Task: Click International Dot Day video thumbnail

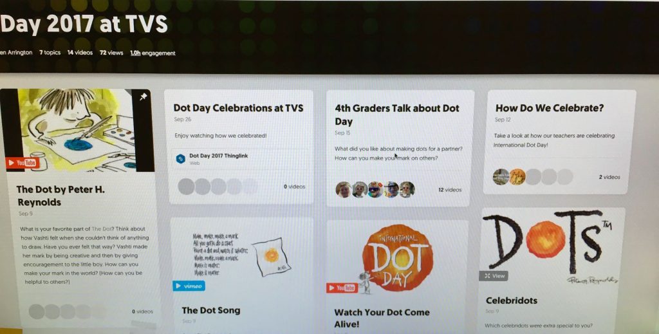Action: click(x=397, y=259)
